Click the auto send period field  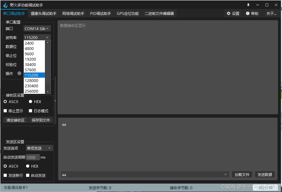[x=33, y=157]
